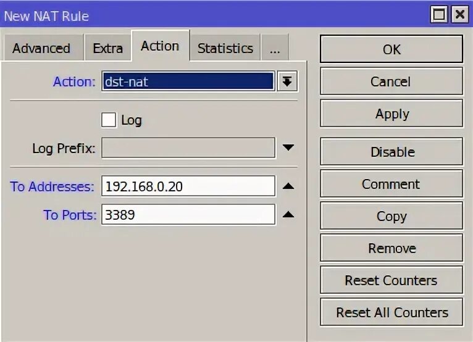Click the Cancel button
Image resolution: width=473 pixels, height=342 pixels.
391,81
